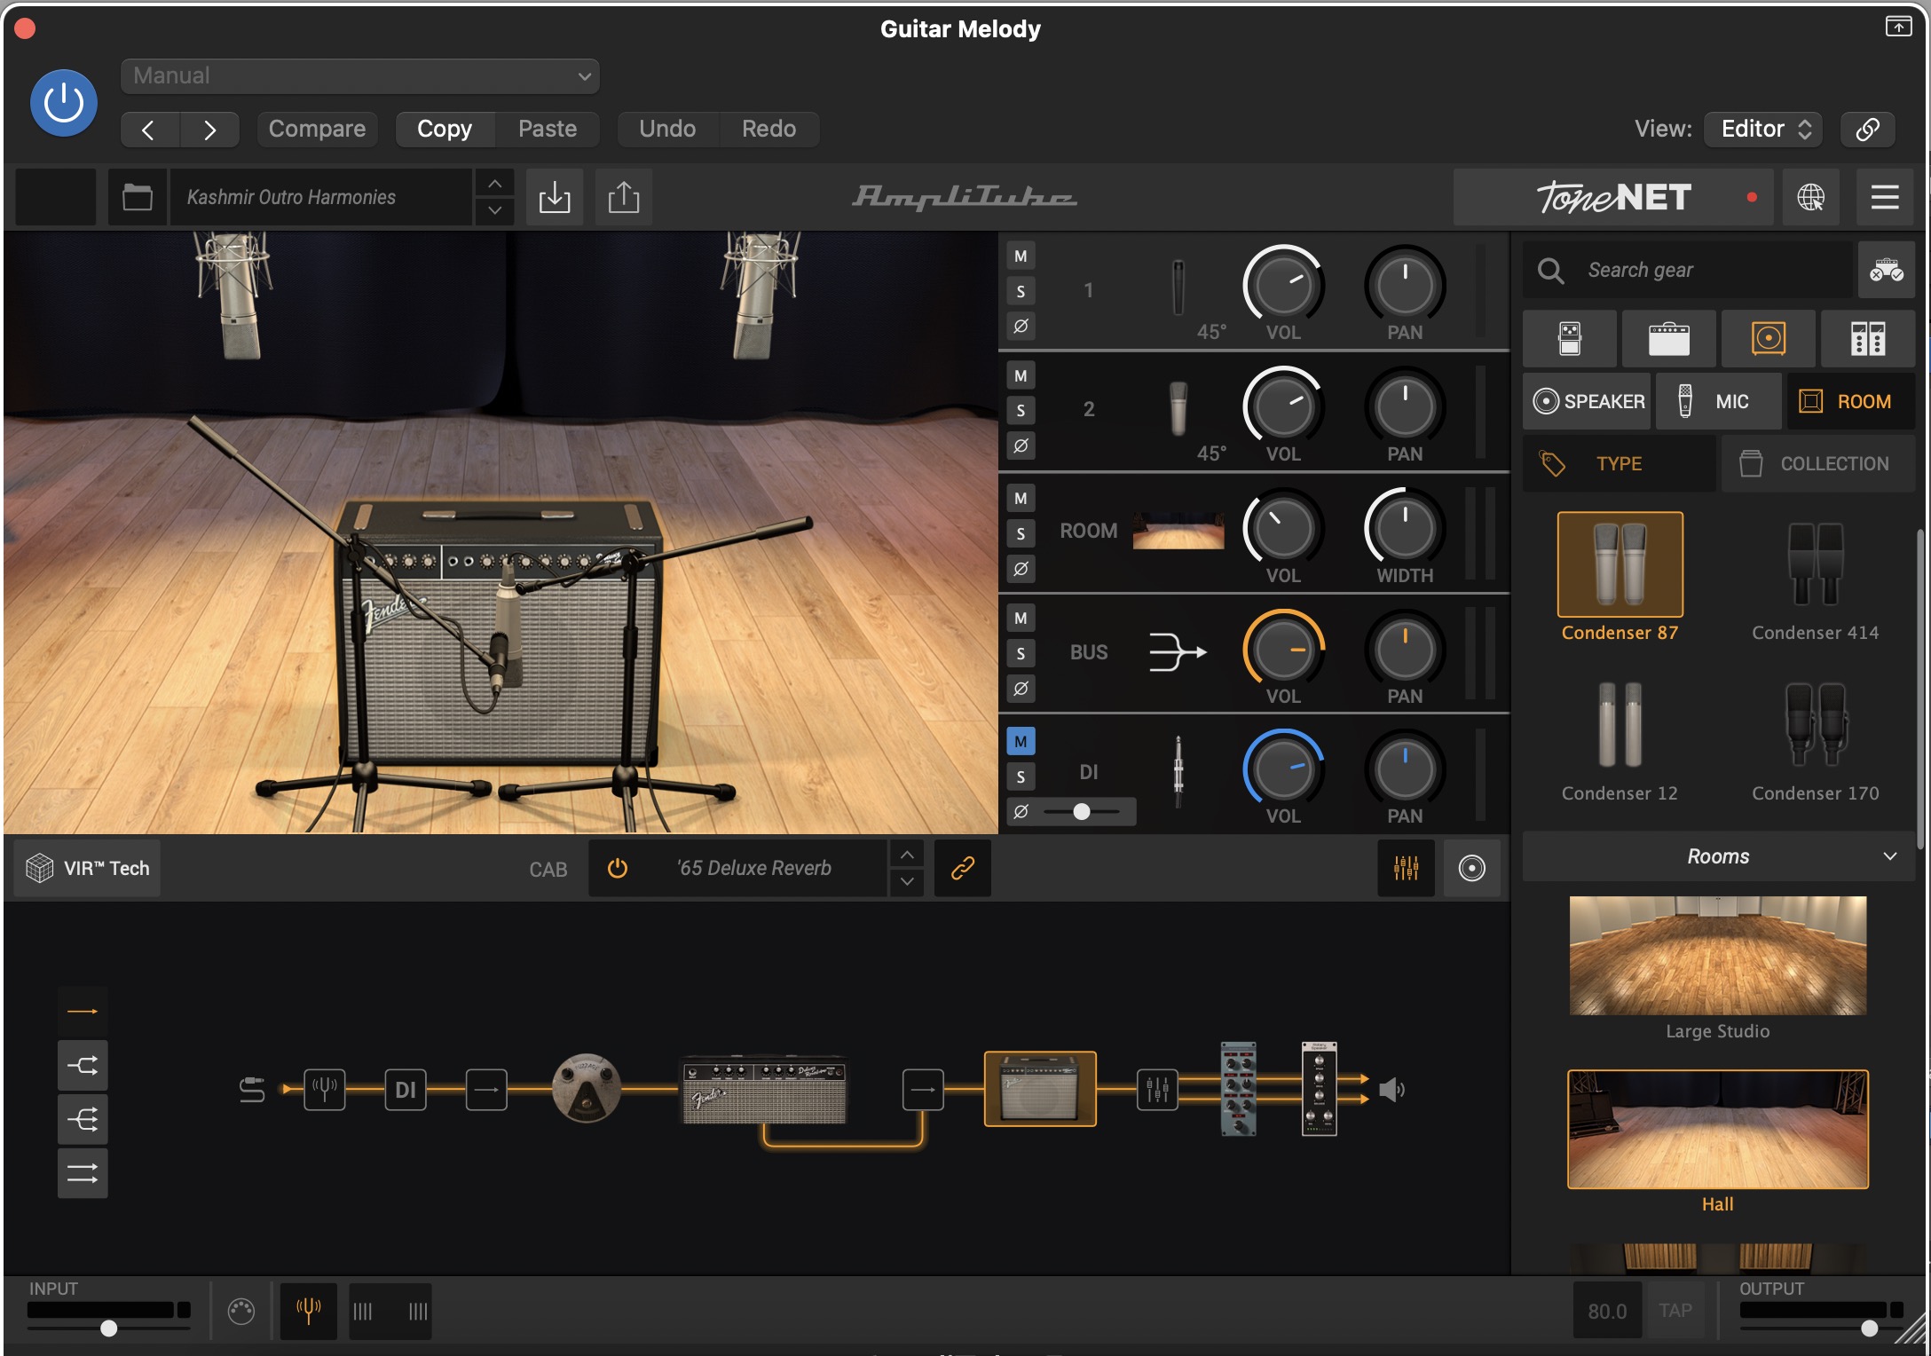Click the Compare button
The height and width of the screenshot is (1356, 1931).
pyautogui.click(x=317, y=130)
